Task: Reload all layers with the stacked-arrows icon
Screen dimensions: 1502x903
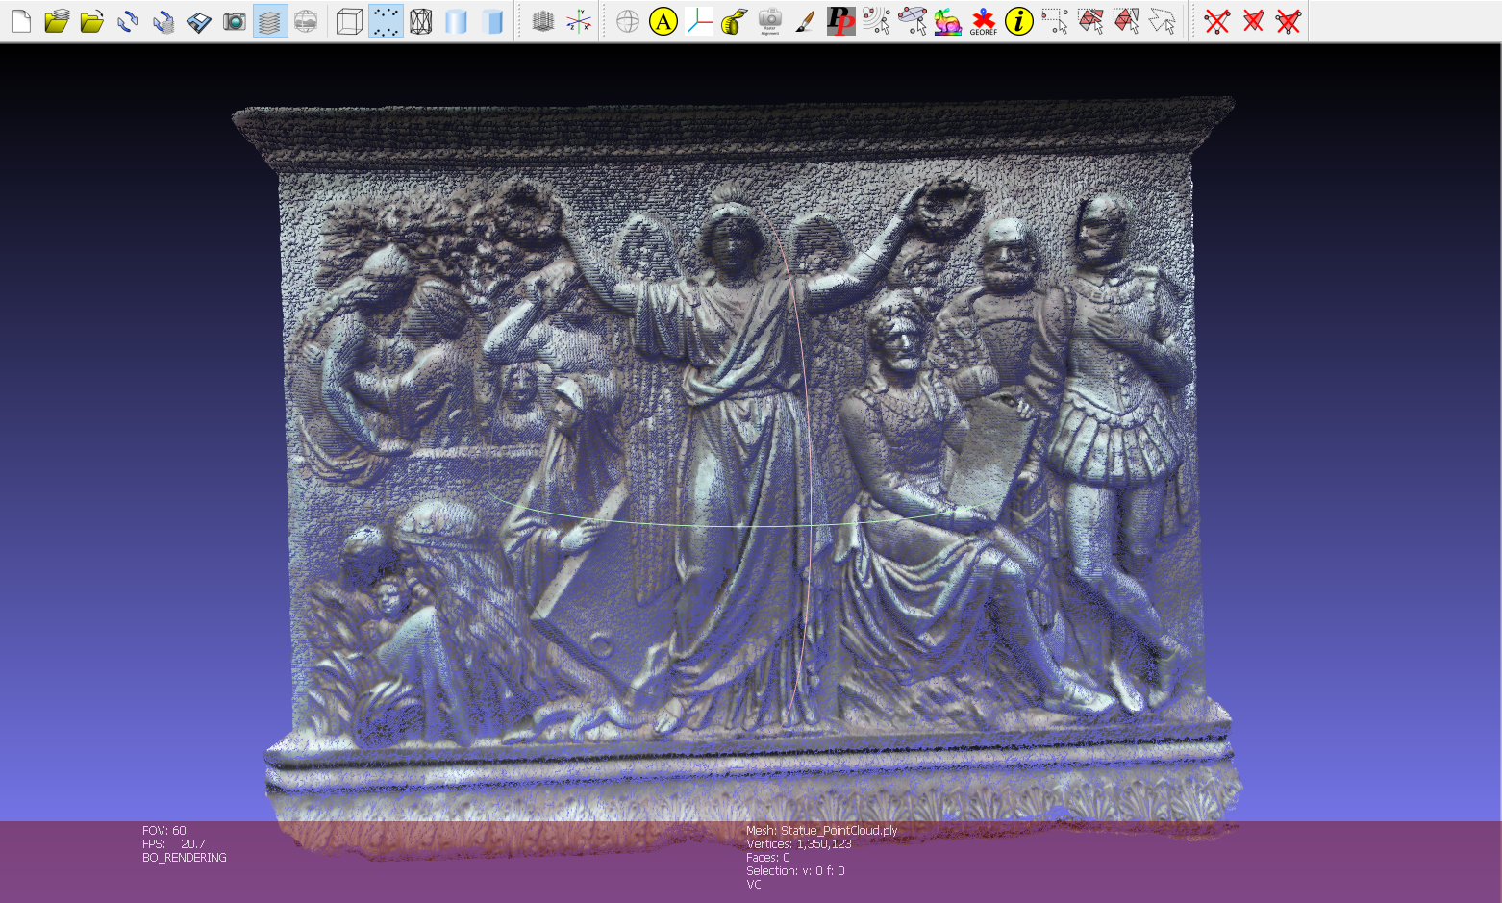Action: pos(163,21)
